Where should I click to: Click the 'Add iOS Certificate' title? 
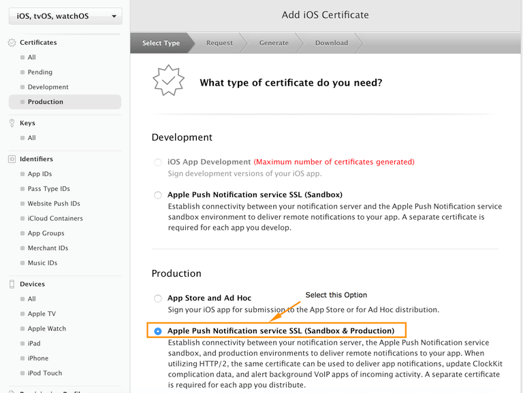(326, 15)
